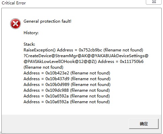163x134 pixels.
Task: Click the Address = 0x109dc988 line
Action: (x=67, y=90)
